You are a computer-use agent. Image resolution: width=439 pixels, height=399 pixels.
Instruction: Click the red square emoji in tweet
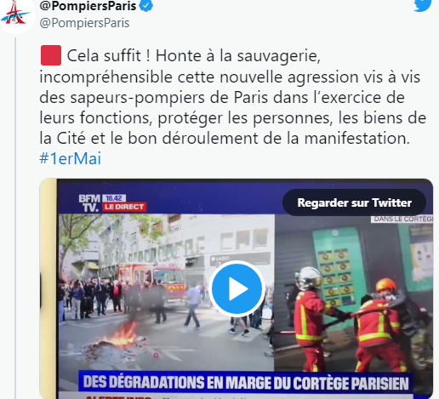(x=51, y=55)
